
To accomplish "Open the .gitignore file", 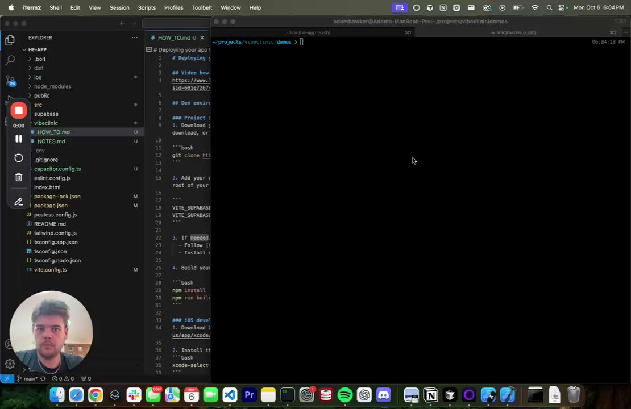I will tap(46, 160).
